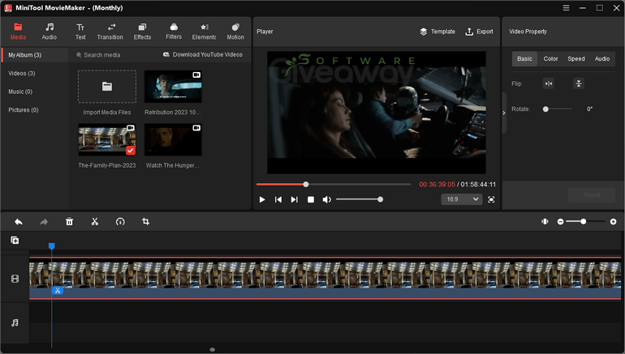
Task: Click the red checkmark on The-Family-Plan thumbnail
Action: tap(131, 151)
